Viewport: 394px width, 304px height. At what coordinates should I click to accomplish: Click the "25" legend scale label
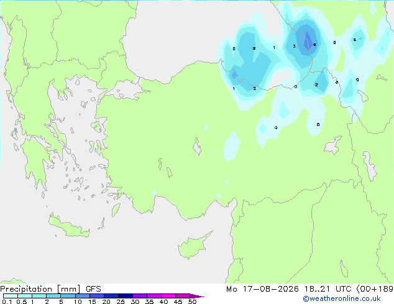tap(121, 302)
